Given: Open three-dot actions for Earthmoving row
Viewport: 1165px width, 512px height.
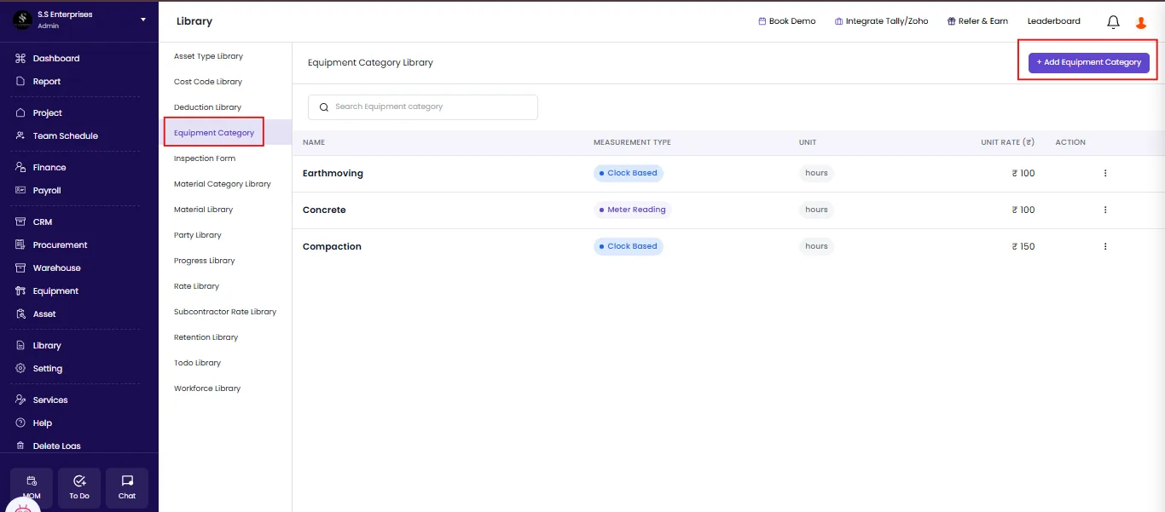Looking at the screenshot, I should coord(1105,173).
